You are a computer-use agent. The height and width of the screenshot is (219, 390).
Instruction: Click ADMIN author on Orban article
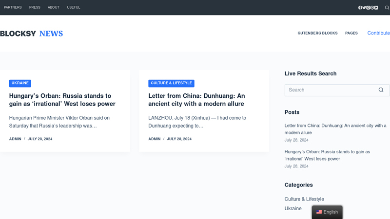pyautogui.click(x=15, y=139)
